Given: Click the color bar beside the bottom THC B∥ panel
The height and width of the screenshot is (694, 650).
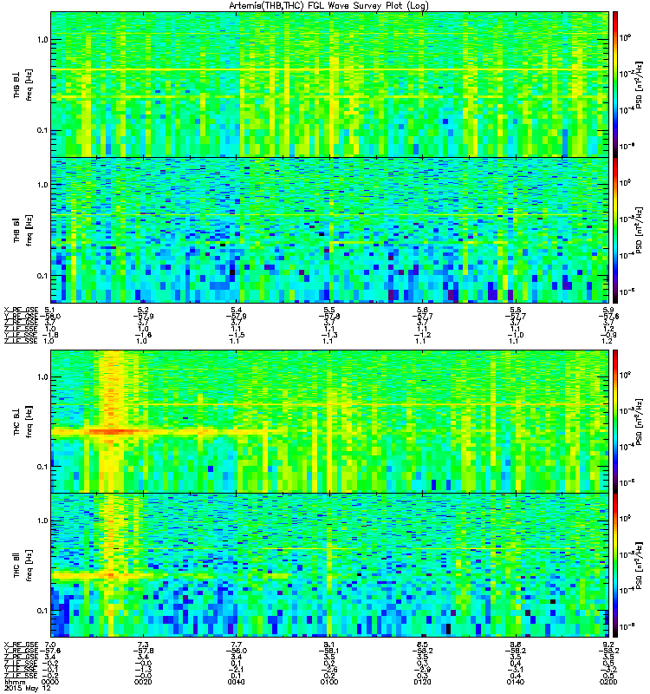Looking at the screenshot, I should (615, 566).
